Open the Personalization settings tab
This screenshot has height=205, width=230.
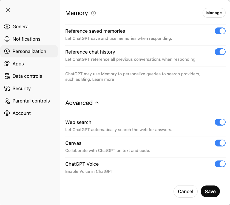[x=29, y=51]
